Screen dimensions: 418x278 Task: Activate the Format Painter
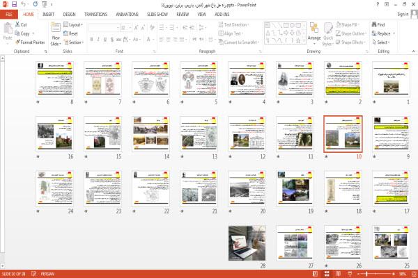[x=30, y=42]
